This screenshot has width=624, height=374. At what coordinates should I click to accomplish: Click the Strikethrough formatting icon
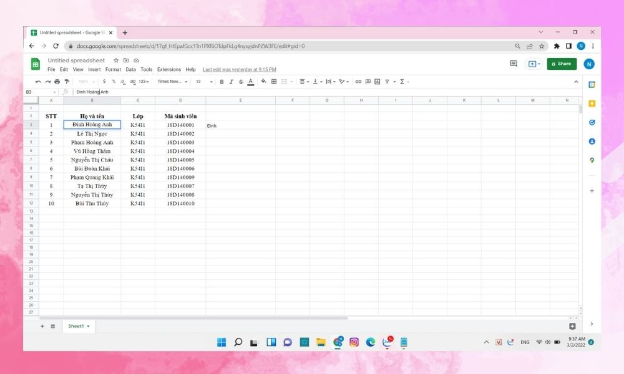click(x=241, y=82)
